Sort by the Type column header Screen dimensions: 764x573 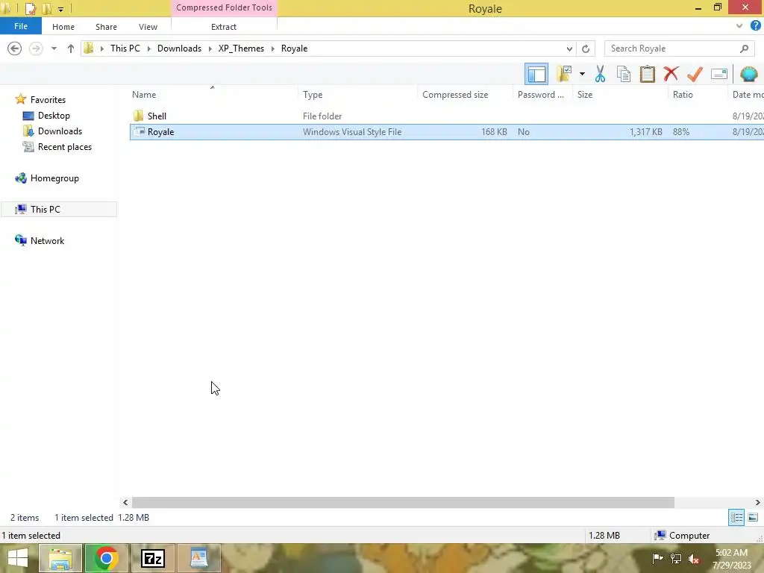(313, 95)
